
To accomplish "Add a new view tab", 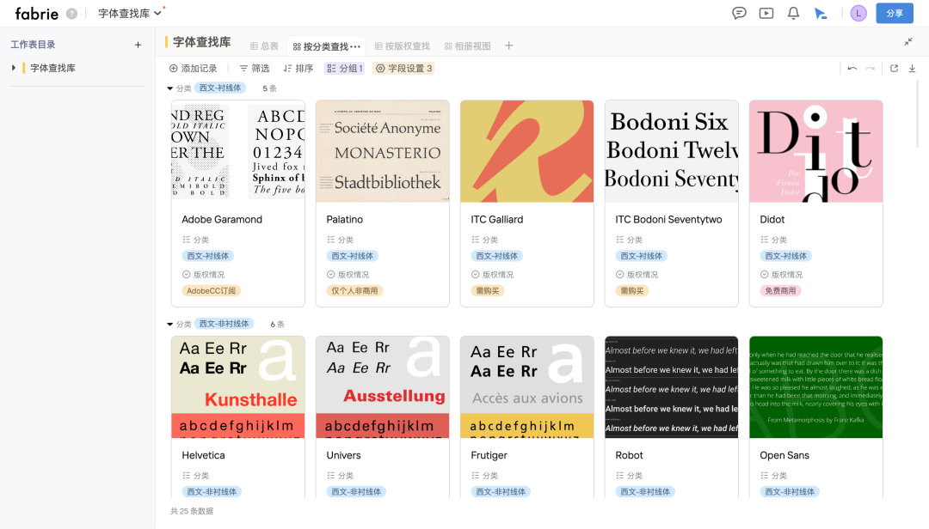I will pyautogui.click(x=509, y=46).
